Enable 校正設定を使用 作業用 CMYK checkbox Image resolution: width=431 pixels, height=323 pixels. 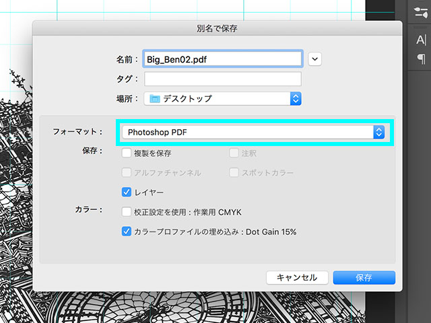point(127,212)
